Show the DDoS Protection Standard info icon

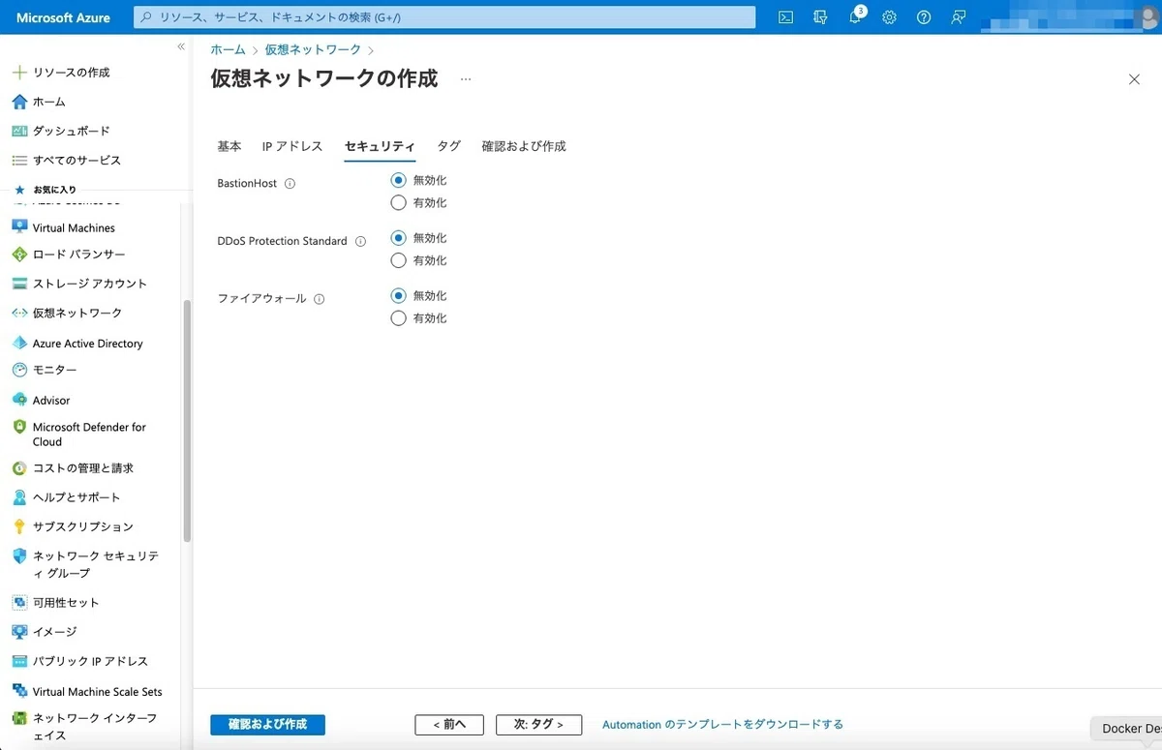pyautogui.click(x=360, y=241)
